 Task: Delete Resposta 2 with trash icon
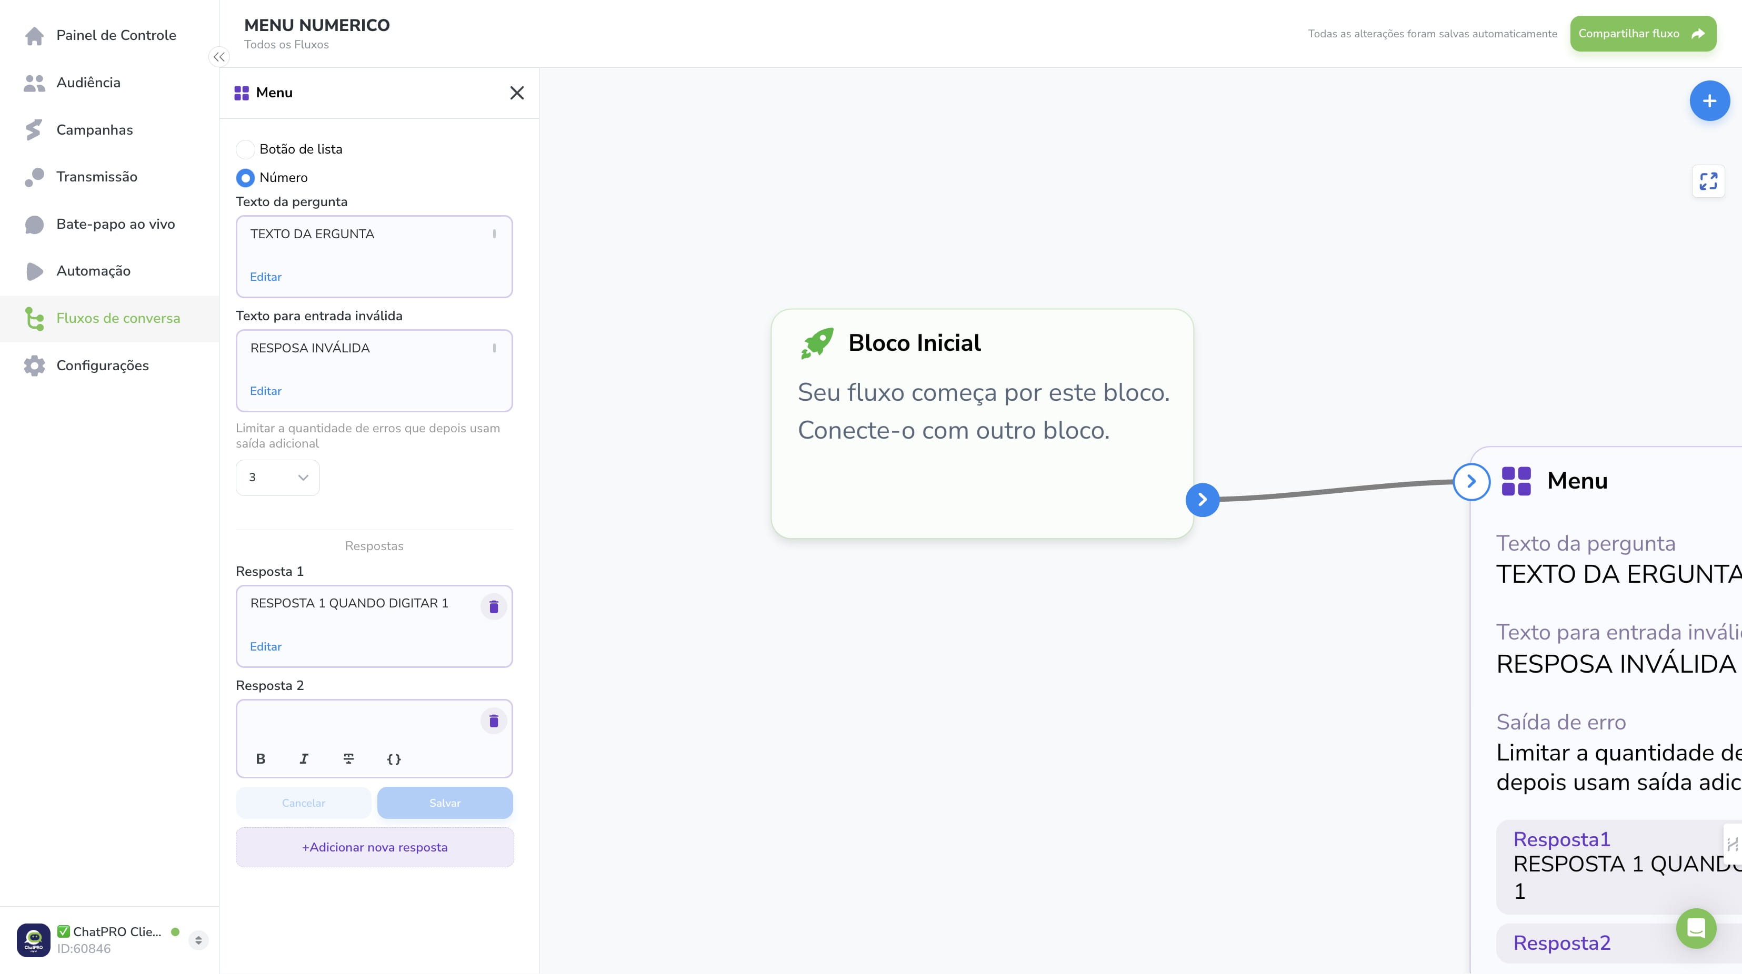pos(494,721)
